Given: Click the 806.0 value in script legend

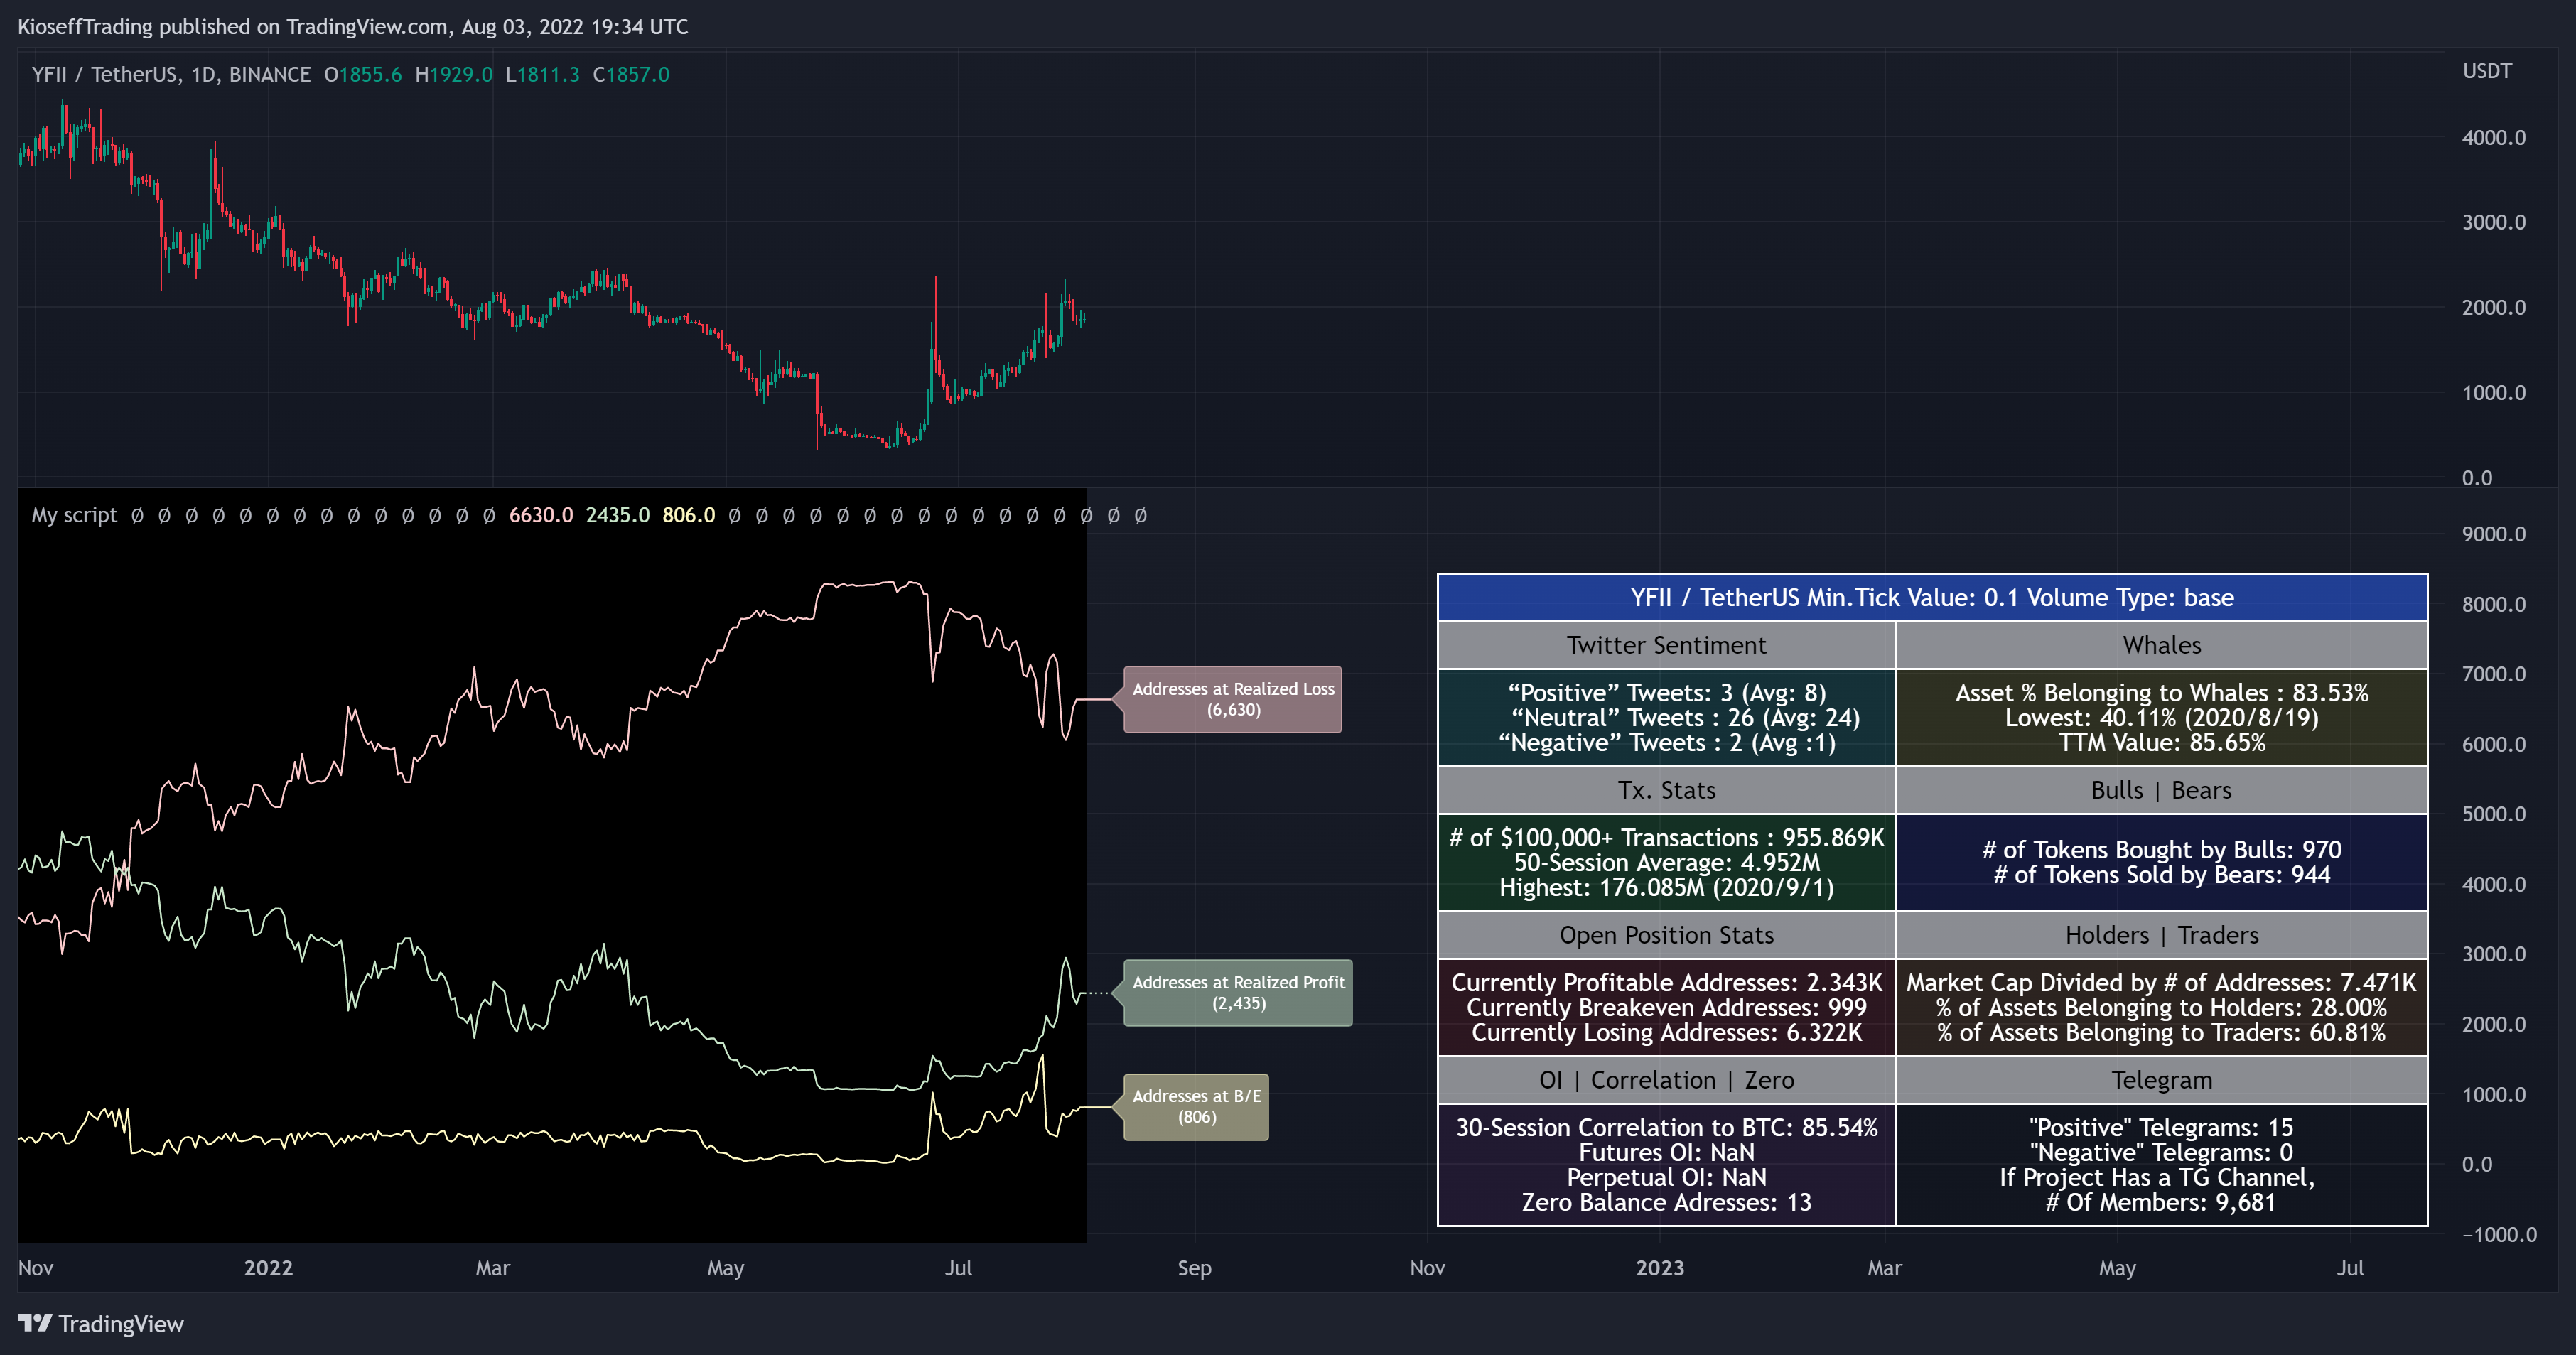Looking at the screenshot, I should (x=688, y=515).
